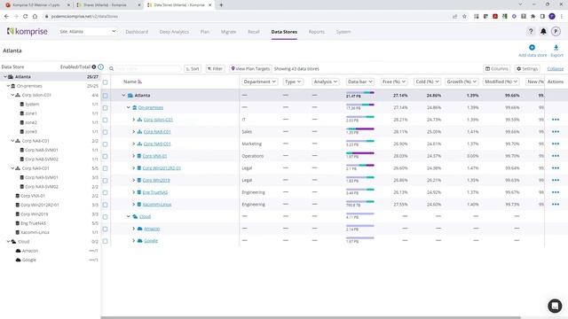Click the Export download icon

coord(556,47)
